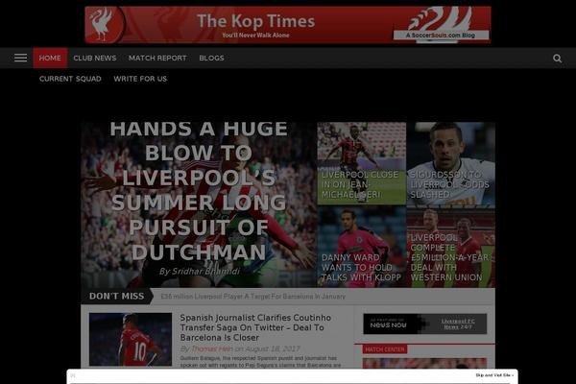Viewport: 576px width, 384px height.
Task: Click the Don't Miss label
Action: pyautogui.click(x=116, y=297)
